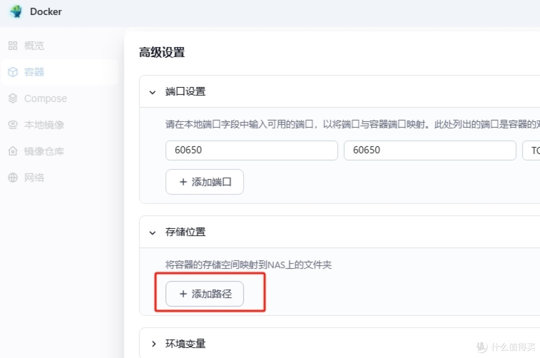Collapse the 端口设置 port settings section
Viewport: 540px width, 358px height.
[x=152, y=91]
